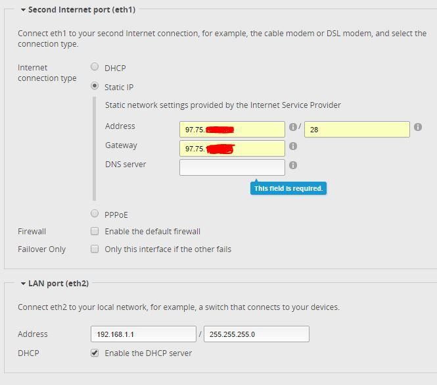Click the info icon after the prefix field
The height and width of the screenshot is (385, 437).
click(x=418, y=127)
